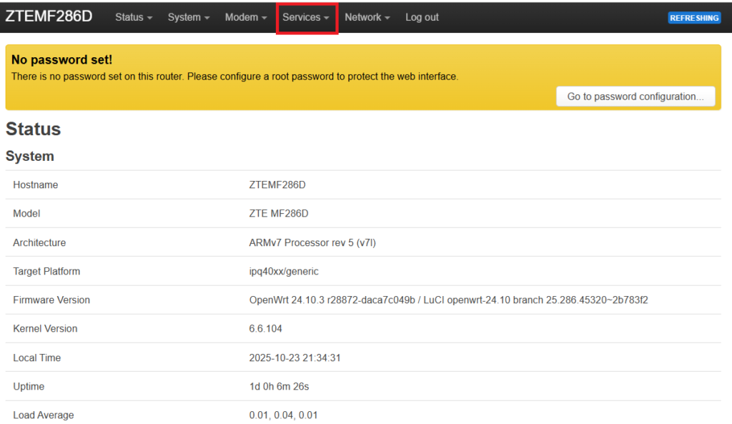
Task: Go to password configuration
Action: (635, 97)
